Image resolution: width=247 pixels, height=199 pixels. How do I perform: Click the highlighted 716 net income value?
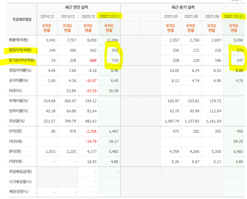click(115, 60)
